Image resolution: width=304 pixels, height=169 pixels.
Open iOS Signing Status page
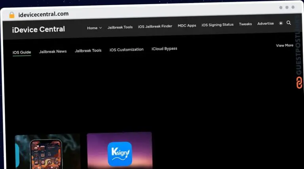[x=217, y=25]
